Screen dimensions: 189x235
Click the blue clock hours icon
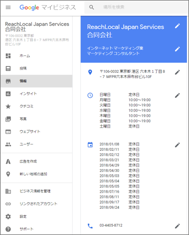point(90,95)
